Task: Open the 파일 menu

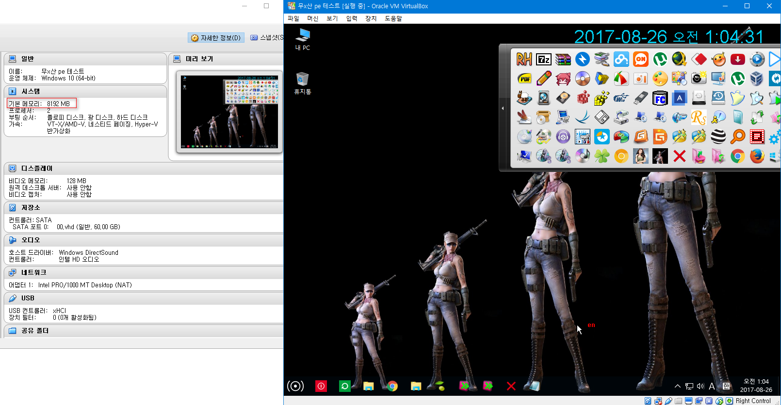Action: tap(293, 18)
